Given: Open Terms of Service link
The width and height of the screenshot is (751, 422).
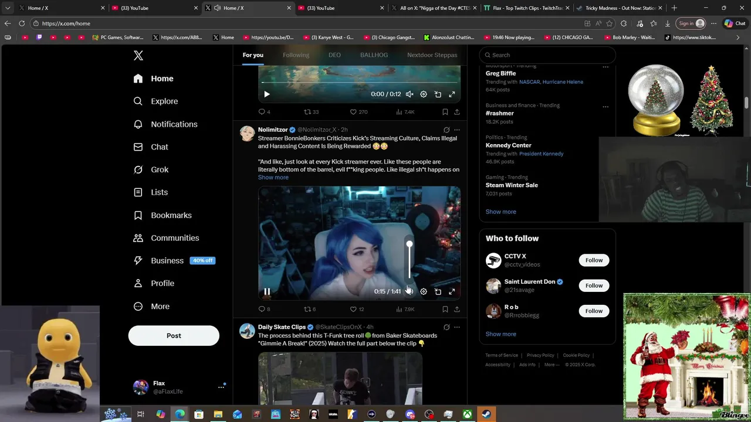Looking at the screenshot, I should coord(502,355).
